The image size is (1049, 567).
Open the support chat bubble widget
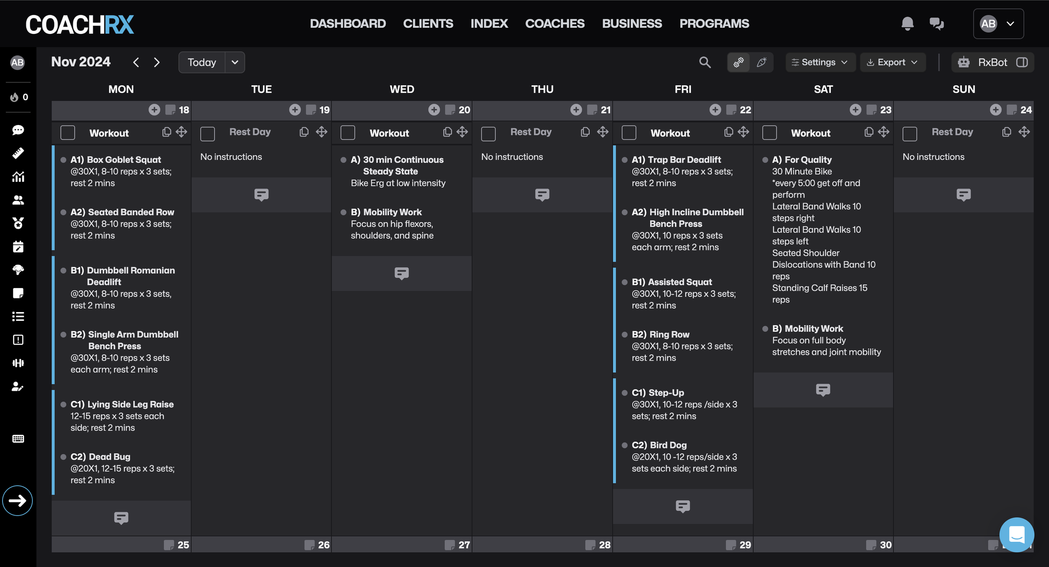(x=1016, y=535)
